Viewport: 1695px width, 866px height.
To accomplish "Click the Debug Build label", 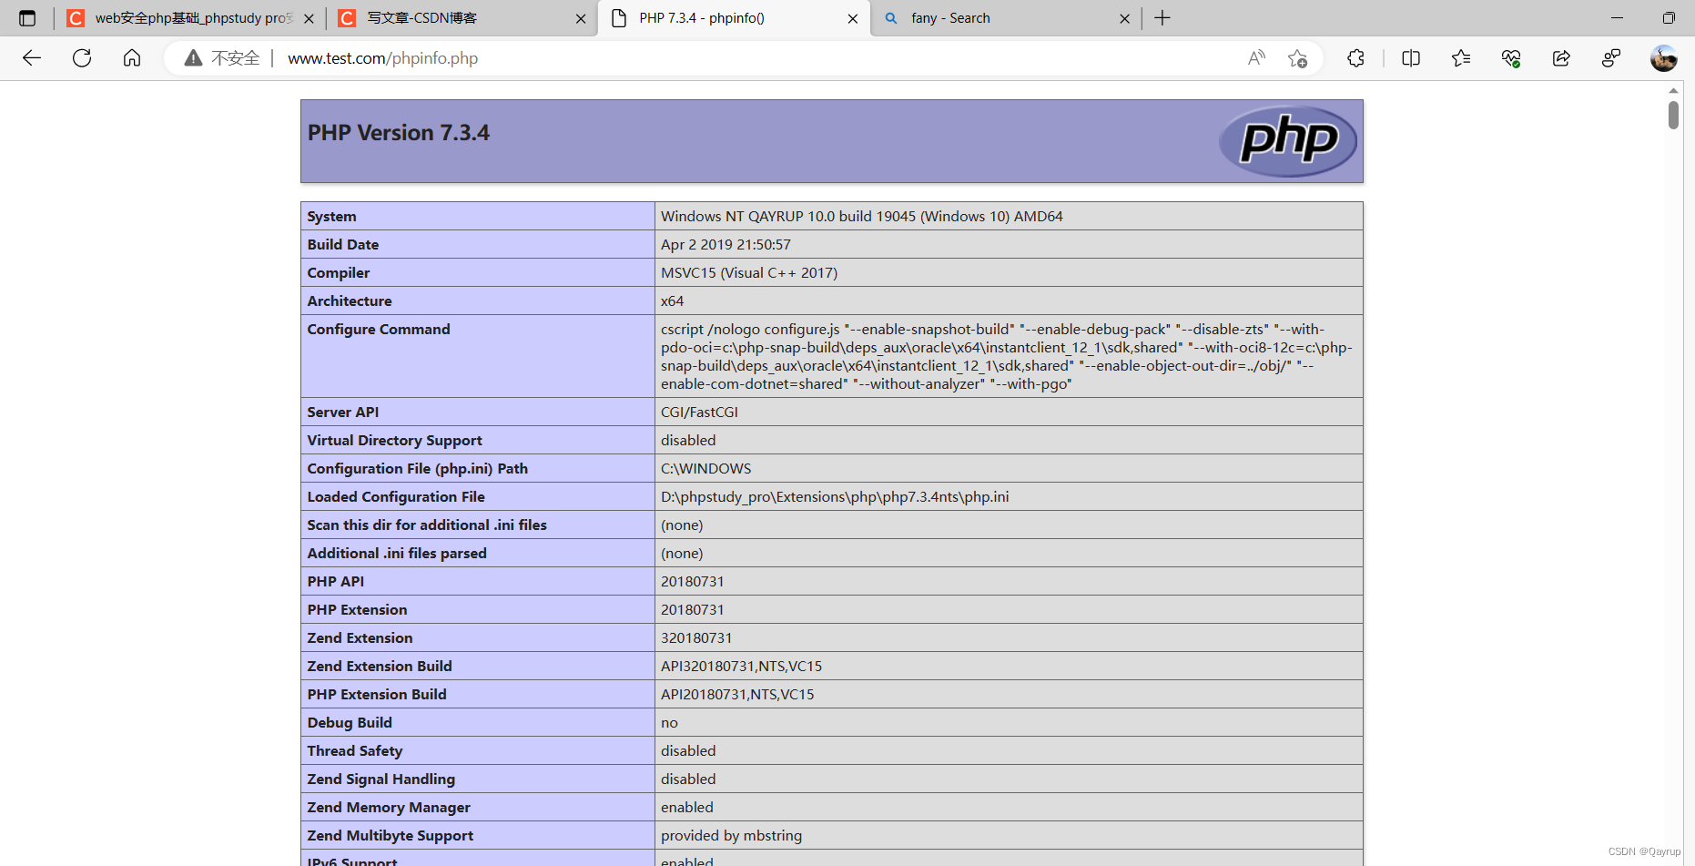I will click(350, 723).
